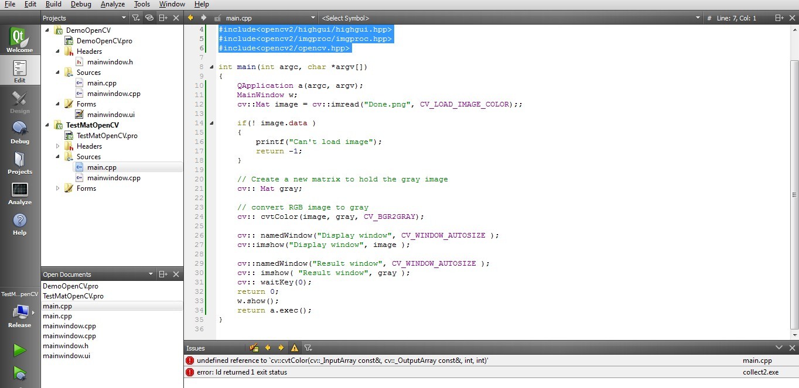The width and height of the screenshot is (799, 388).
Task: Expand Headers folder under TestMatOpenCV
Action: [x=57, y=146]
